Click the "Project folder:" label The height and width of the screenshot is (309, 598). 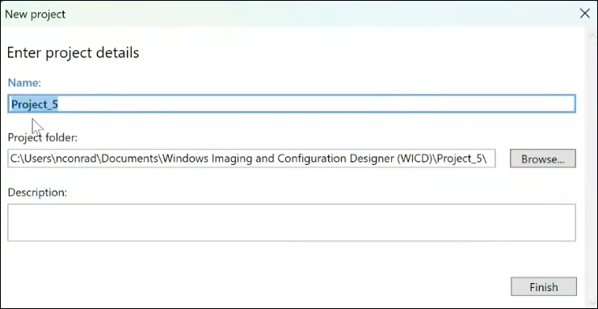tap(42, 138)
